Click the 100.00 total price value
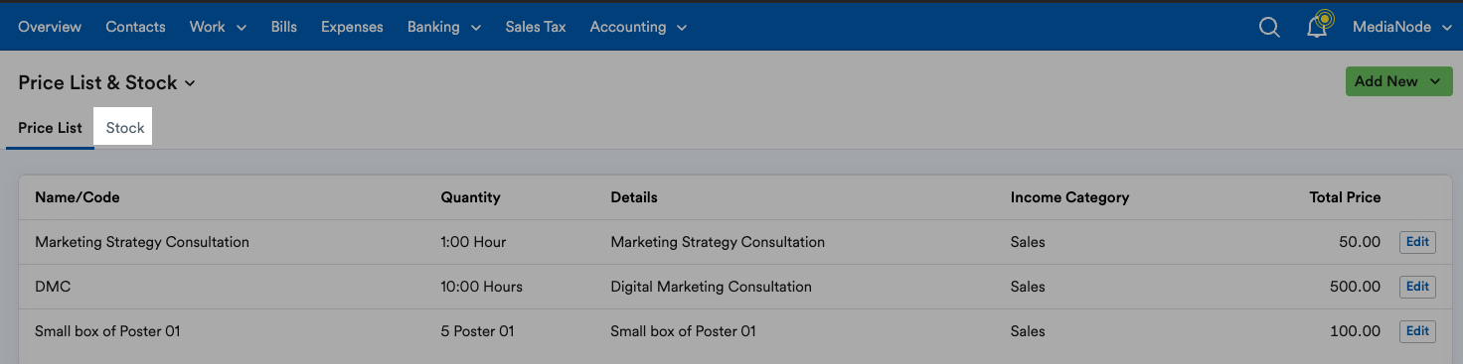Image resolution: width=1463 pixels, height=364 pixels. 1357,331
